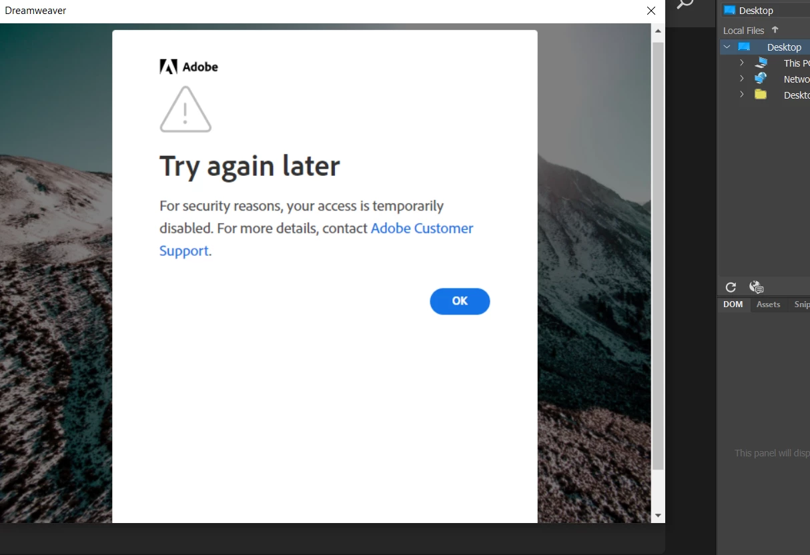Screen dimensions: 810x555
Task: Click the Adobe logo in the dialog
Action: (189, 67)
